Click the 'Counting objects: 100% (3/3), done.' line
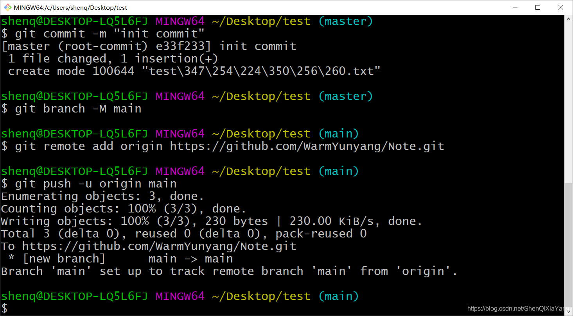Image resolution: width=573 pixels, height=316 pixels. [124, 209]
